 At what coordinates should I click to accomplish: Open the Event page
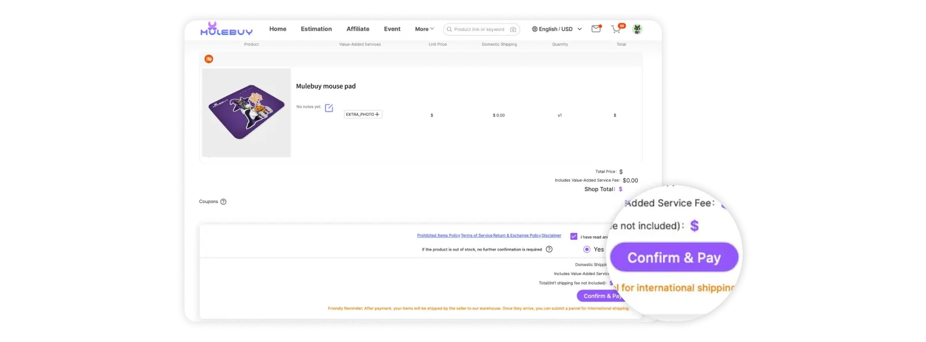pos(392,28)
